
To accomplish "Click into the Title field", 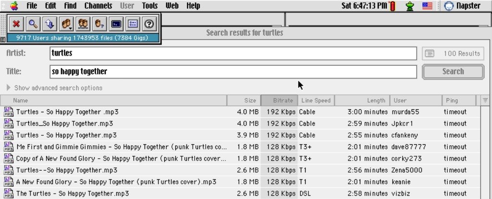I will tap(233, 72).
